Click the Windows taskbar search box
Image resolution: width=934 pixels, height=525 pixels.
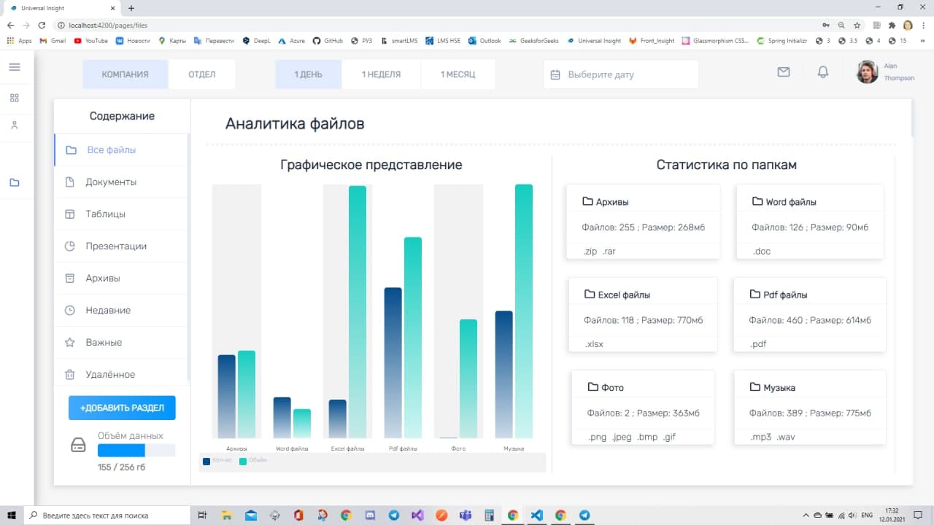pyautogui.click(x=107, y=515)
